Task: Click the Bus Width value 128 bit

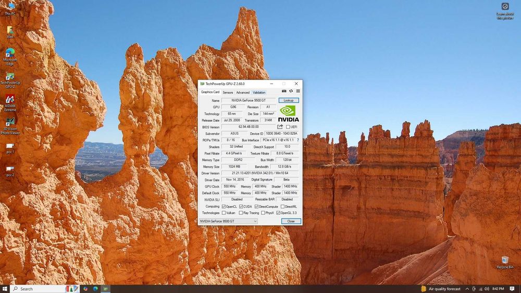Action: [x=287, y=160]
